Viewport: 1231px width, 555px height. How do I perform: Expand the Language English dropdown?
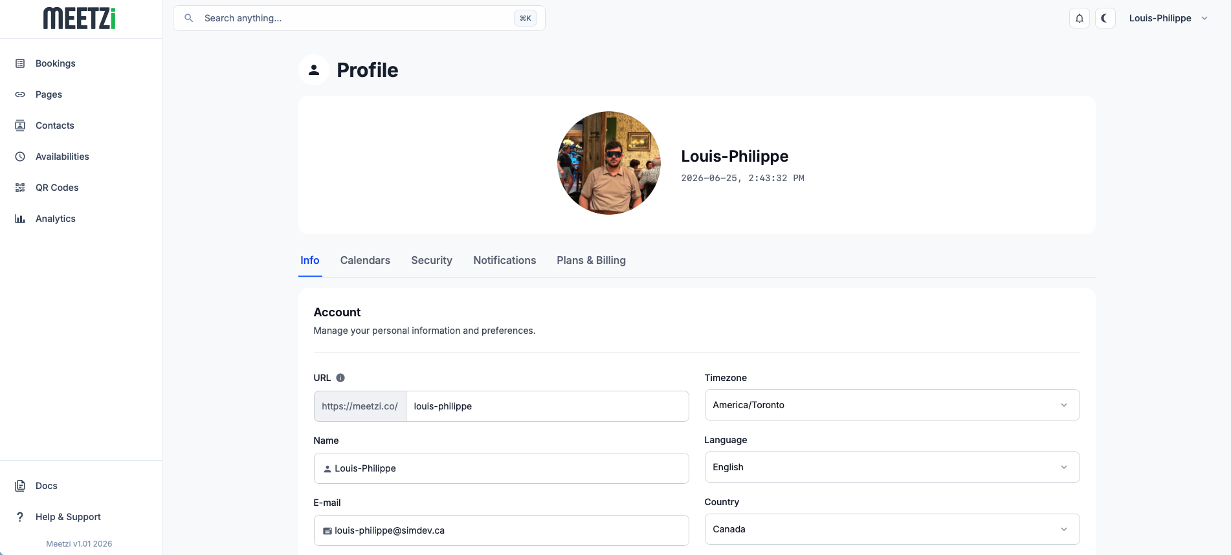892,467
